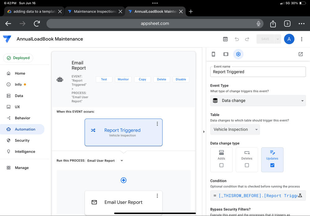Select the settings gear panel icon

[x=238, y=54]
